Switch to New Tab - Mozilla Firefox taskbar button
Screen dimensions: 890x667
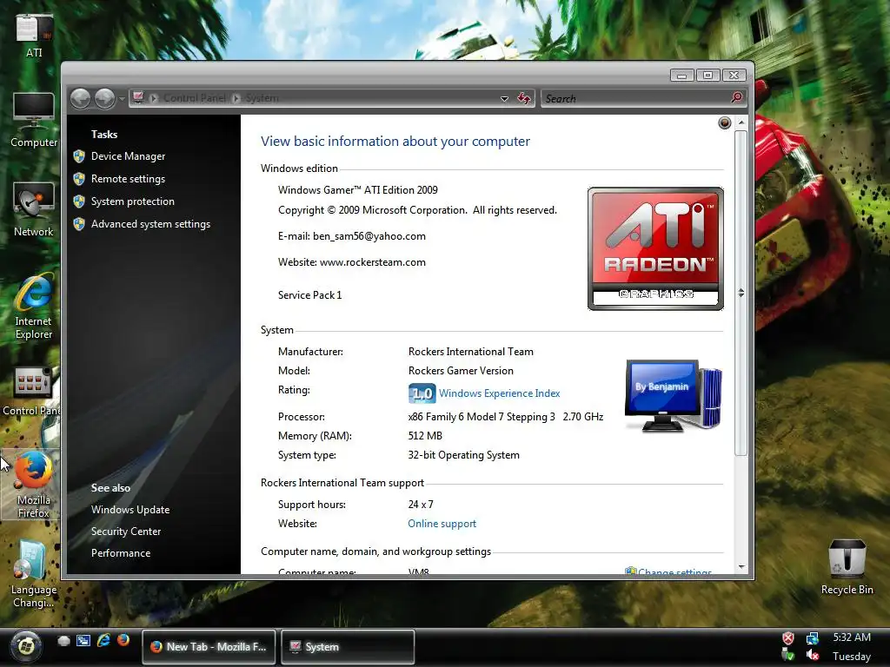[x=209, y=646]
